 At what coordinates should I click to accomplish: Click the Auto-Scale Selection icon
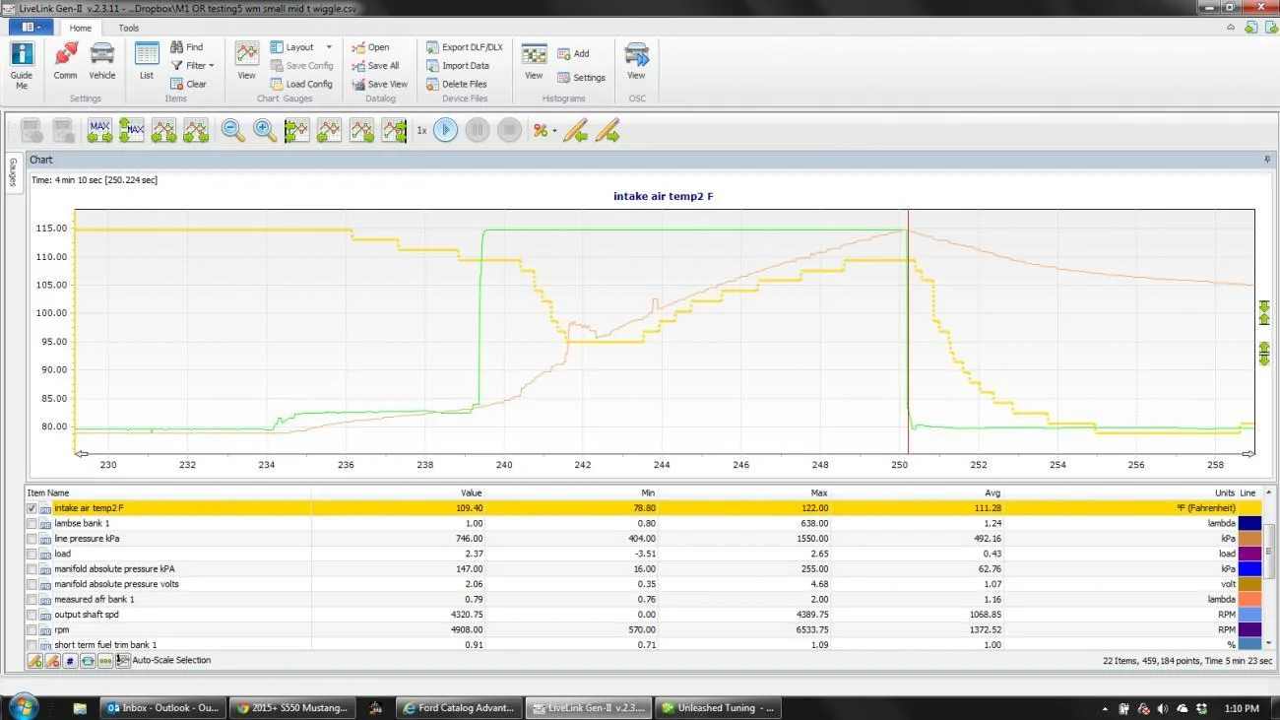click(x=123, y=661)
